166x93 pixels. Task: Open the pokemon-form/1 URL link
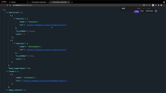point(45,81)
